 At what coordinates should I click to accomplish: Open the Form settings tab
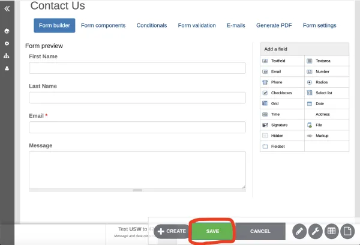(x=320, y=25)
